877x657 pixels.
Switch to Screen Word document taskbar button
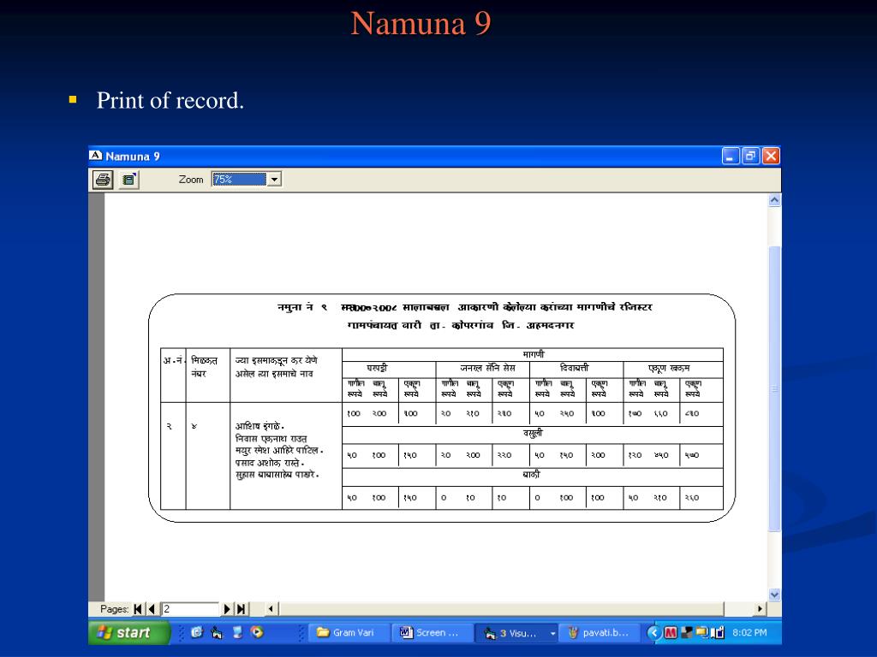tap(432, 632)
